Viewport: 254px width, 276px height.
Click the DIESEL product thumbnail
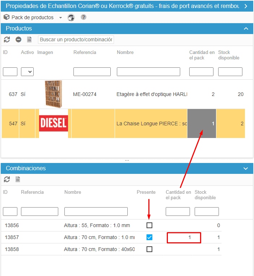pos(54,124)
